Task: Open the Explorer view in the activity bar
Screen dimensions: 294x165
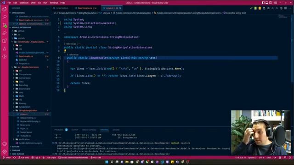Action: click(x=5, y=9)
